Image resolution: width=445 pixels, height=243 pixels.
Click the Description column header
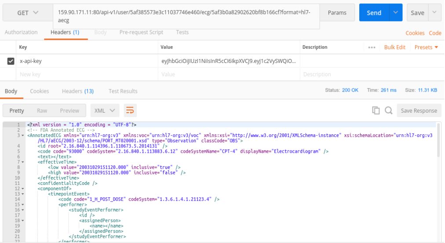[315, 47]
